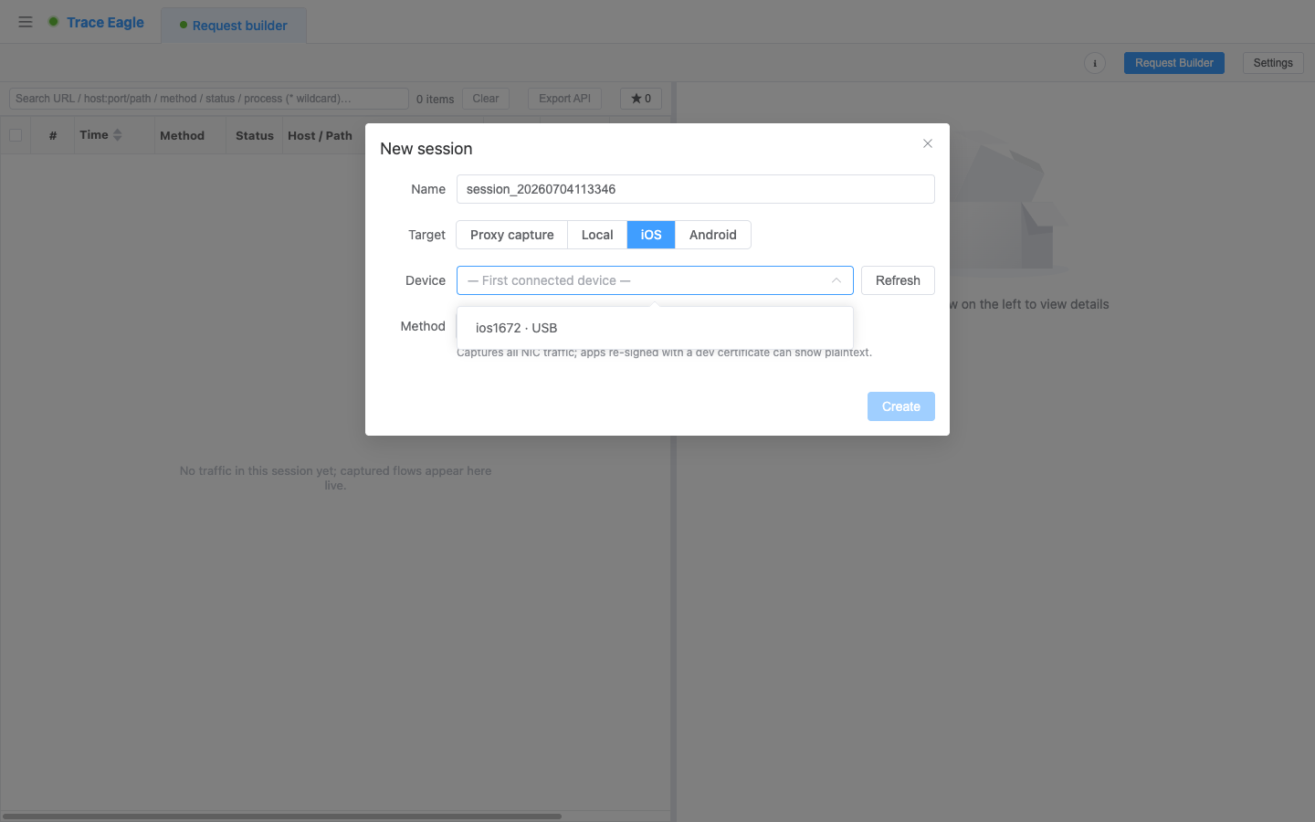The width and height of the screenshot is (1315, 822).
Task: Close the New session dialog
Action: click(927, 143)
